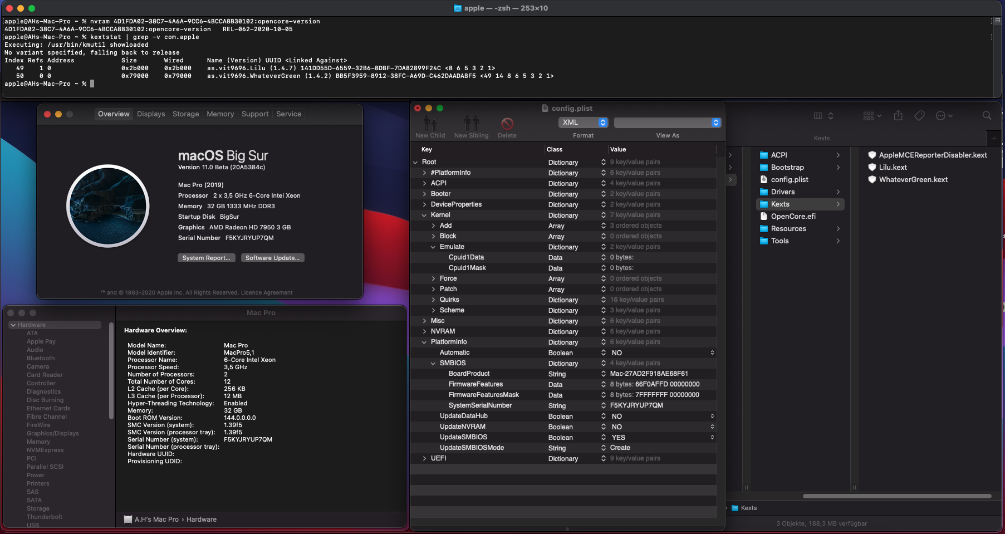1005x534 pixels.
Task: Open the XML format dropdown
Action: click(x=583, y=123)
